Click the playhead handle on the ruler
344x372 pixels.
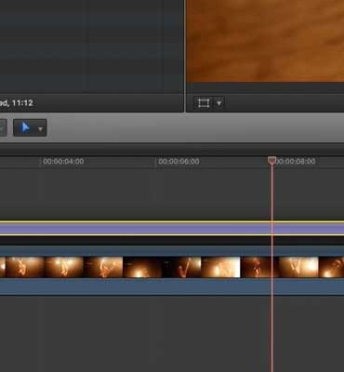point(271,160)
